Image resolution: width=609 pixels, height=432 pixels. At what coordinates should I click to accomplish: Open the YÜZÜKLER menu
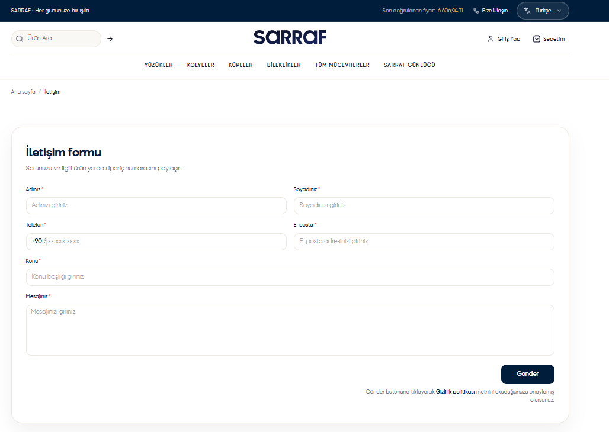point(158,65)
